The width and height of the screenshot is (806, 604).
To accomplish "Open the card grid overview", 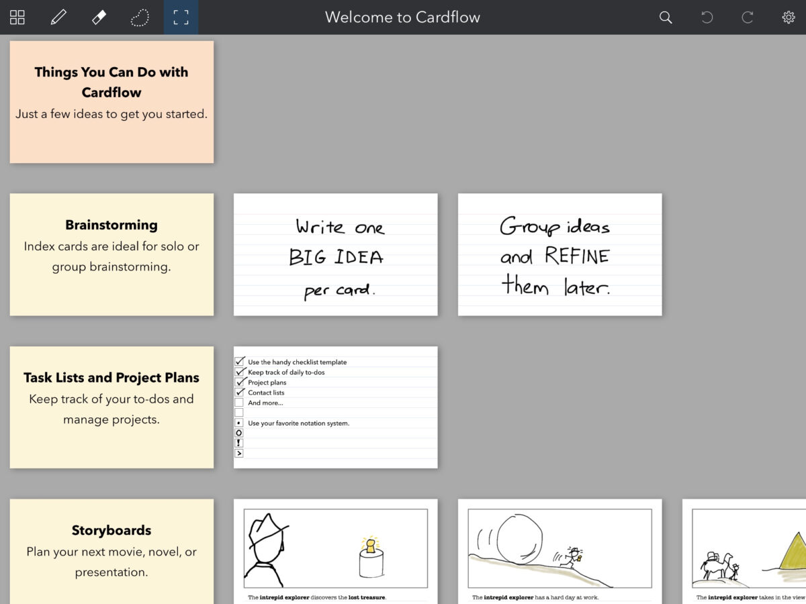I will (17, 17).
